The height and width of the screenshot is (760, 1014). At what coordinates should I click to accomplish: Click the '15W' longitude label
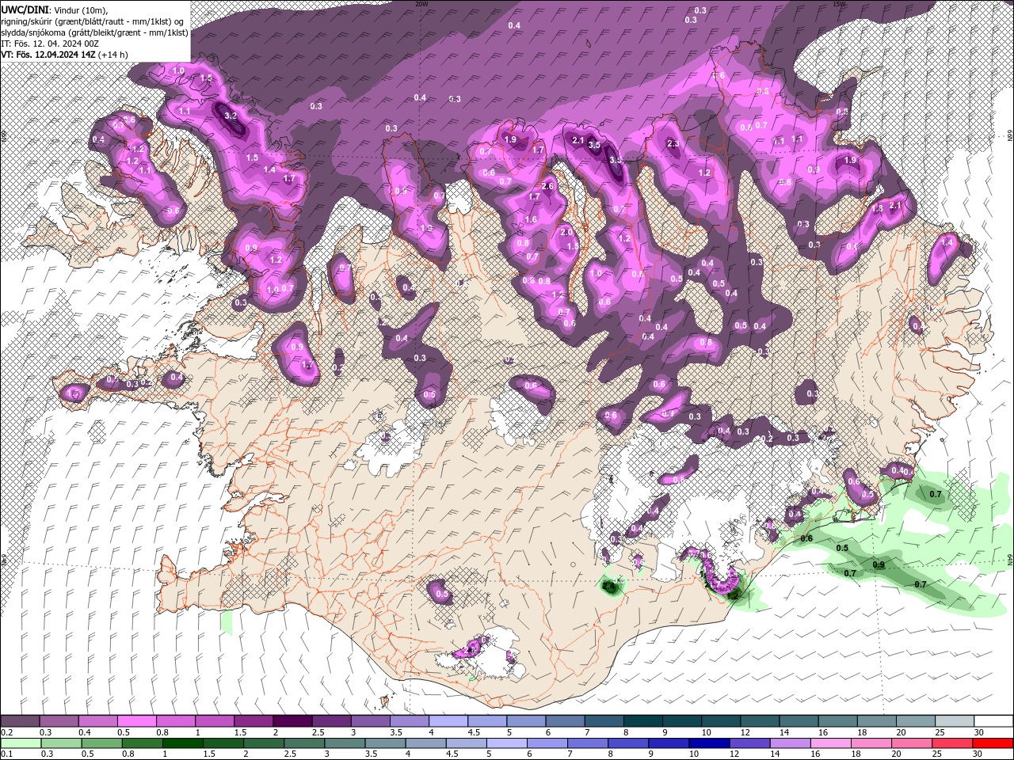point(839,3)
